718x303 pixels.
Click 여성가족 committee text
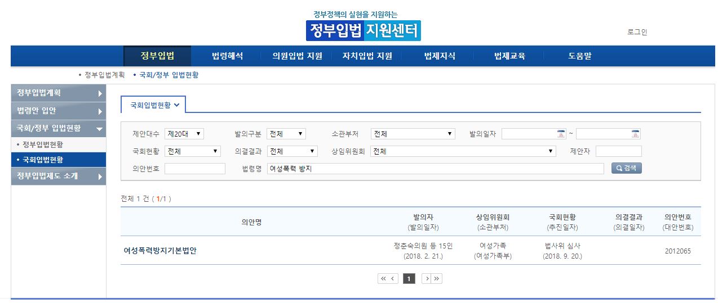(x=493, y=246)
